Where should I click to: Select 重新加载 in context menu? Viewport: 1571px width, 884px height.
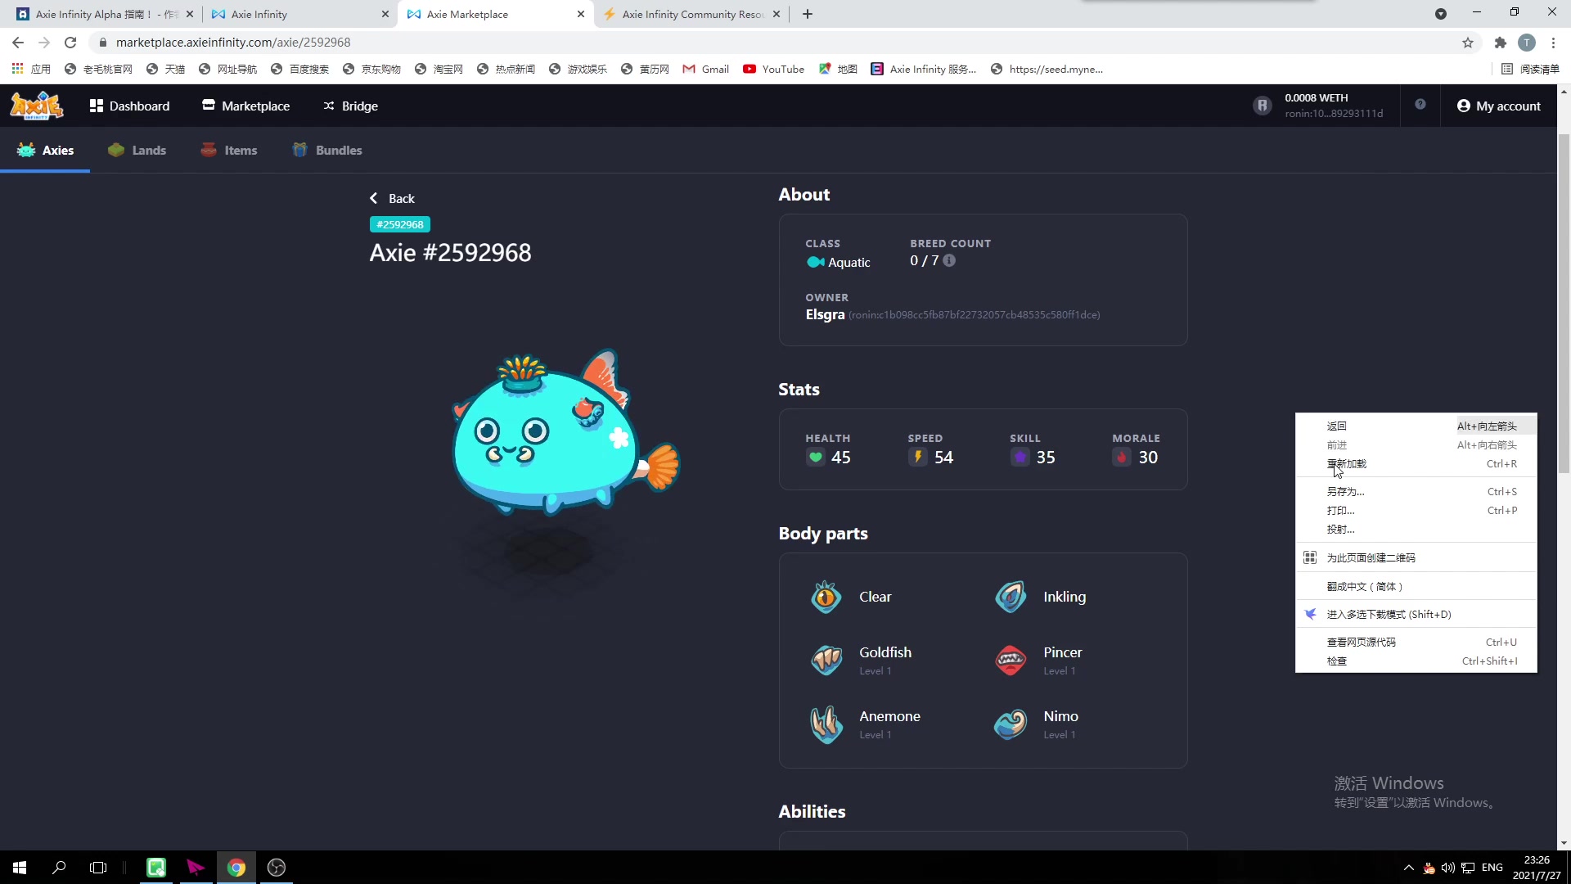pos(1416,464)
